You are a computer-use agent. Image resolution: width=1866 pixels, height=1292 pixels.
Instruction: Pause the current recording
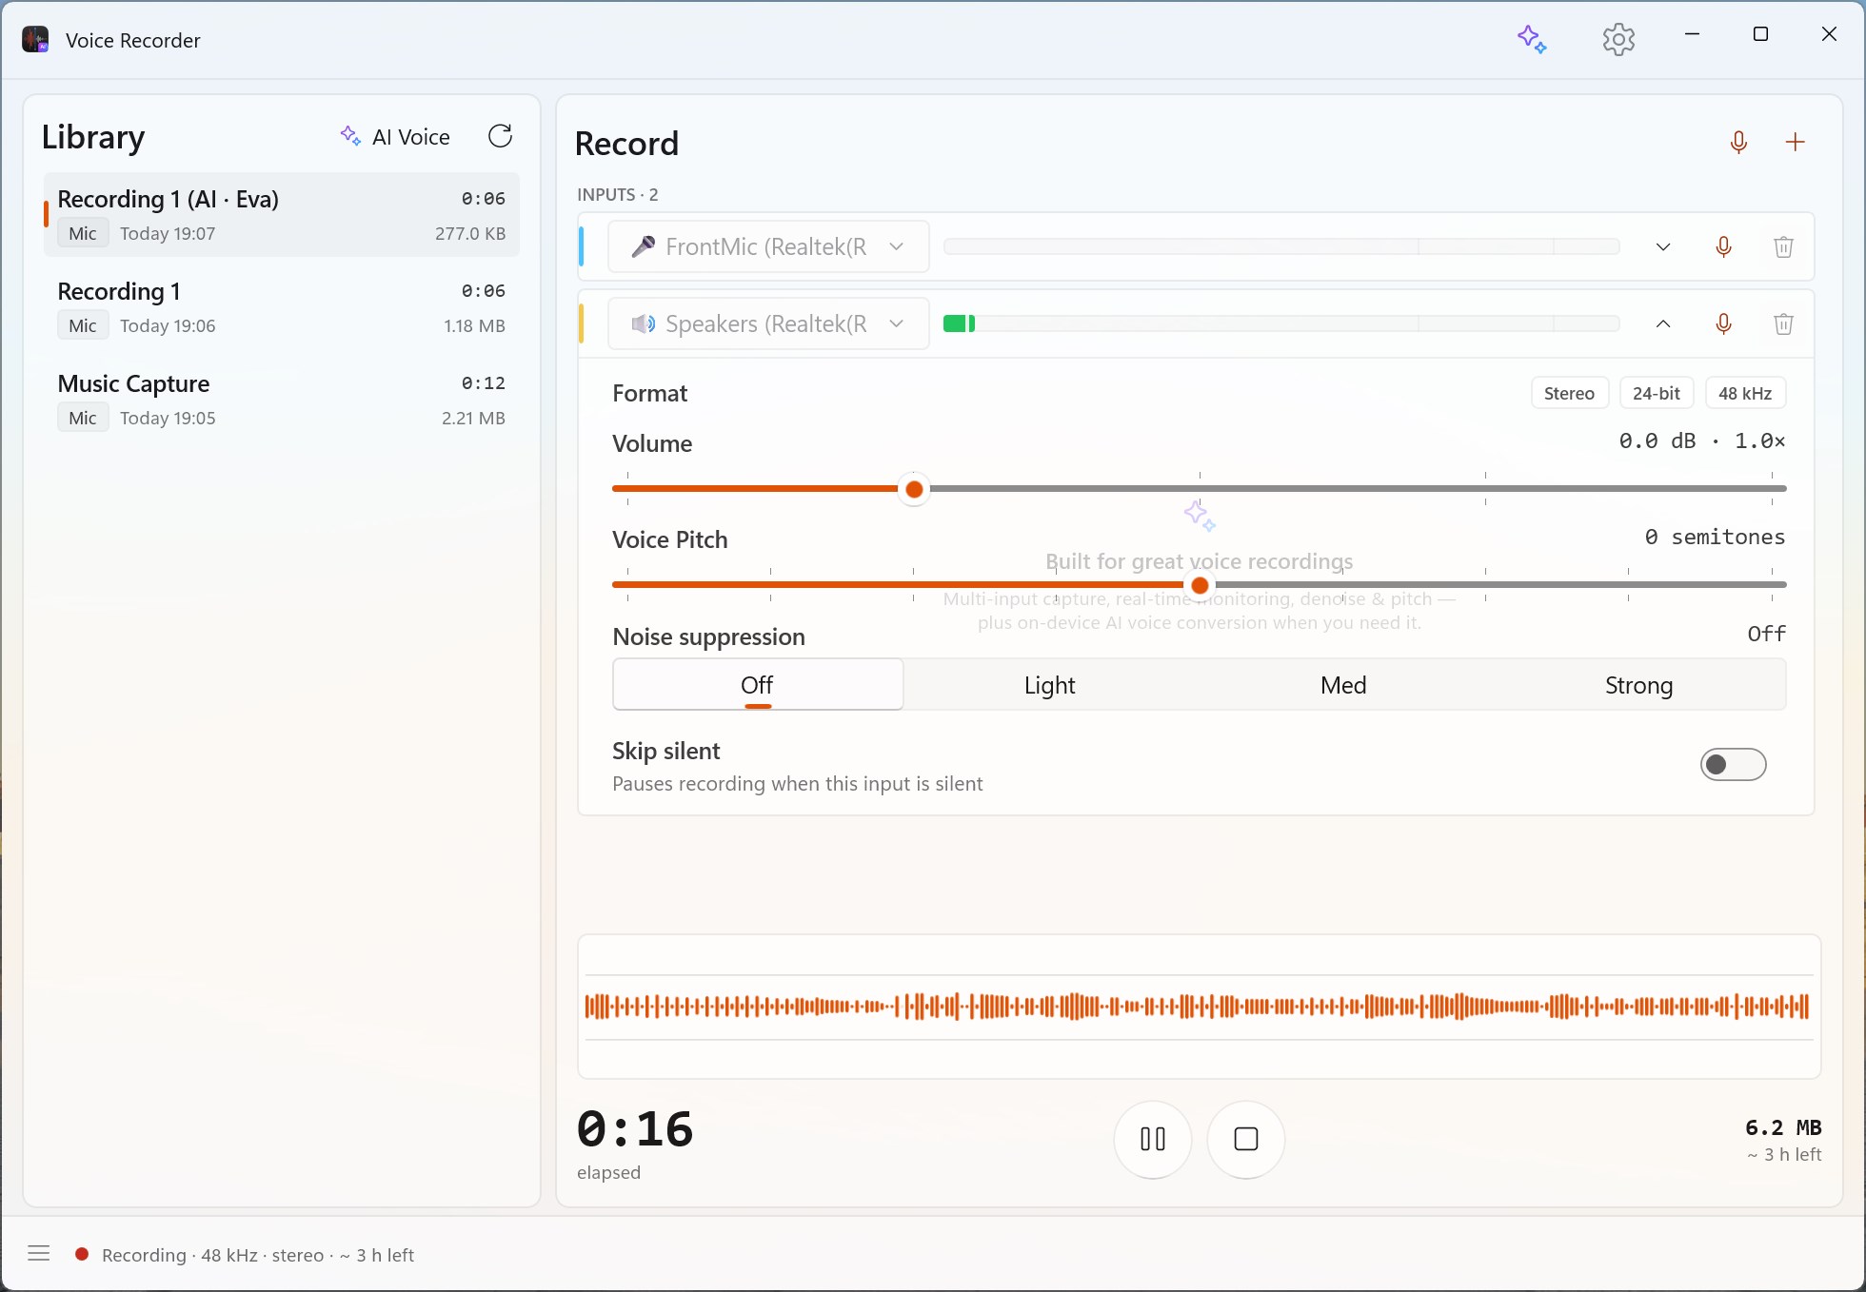point(1153,1139)
